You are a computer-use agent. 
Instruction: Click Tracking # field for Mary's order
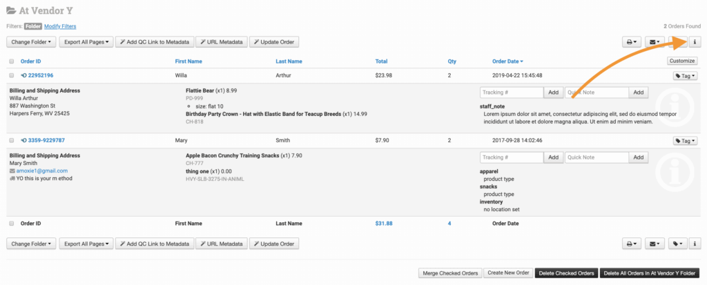tap(512, 157)
